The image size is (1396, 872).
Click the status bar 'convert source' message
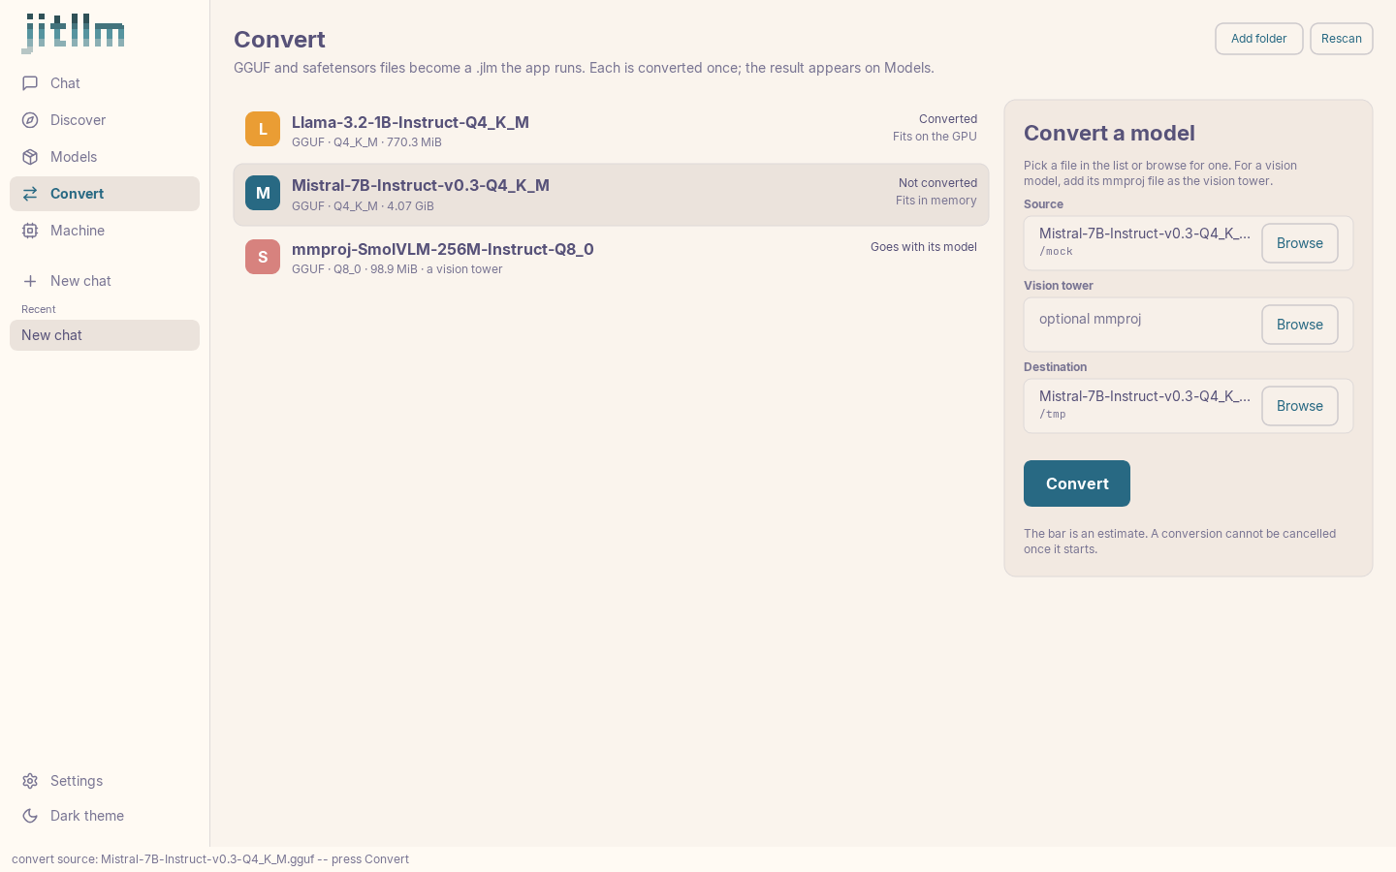(x=210, y=859)
